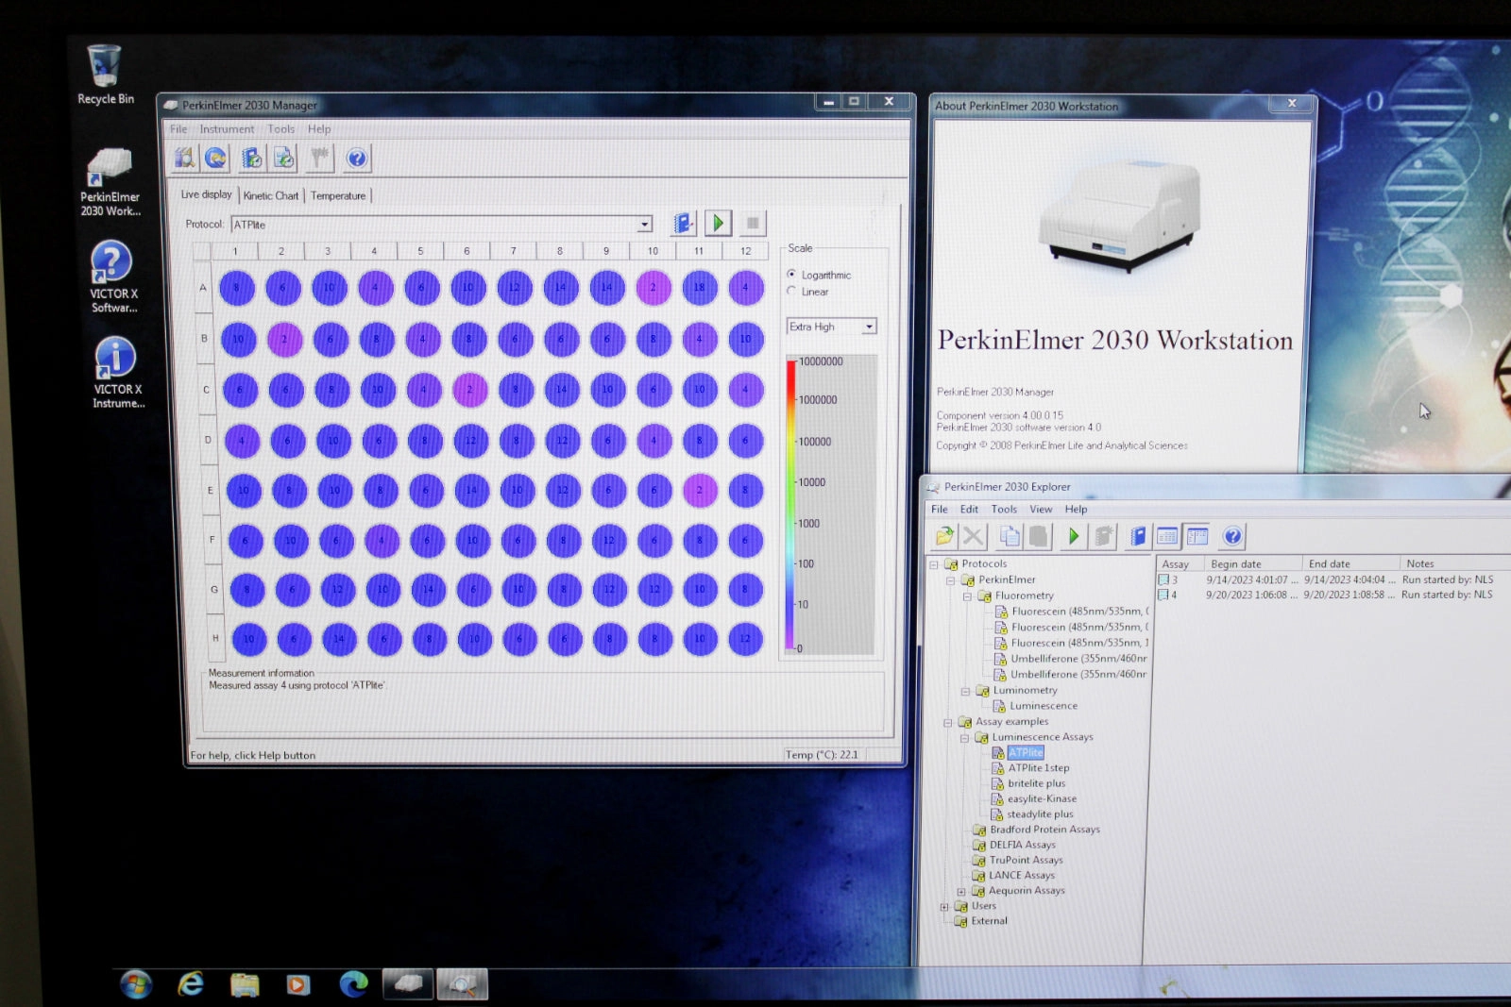This screenshot has width=1511, height=1007.
Task: Click the paste icon in Explorer toolbar
Action: click(1038, 536)
